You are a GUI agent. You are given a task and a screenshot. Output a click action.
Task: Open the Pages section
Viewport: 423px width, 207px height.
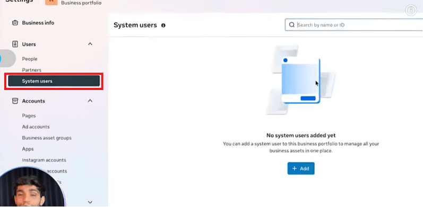[29, 116]
